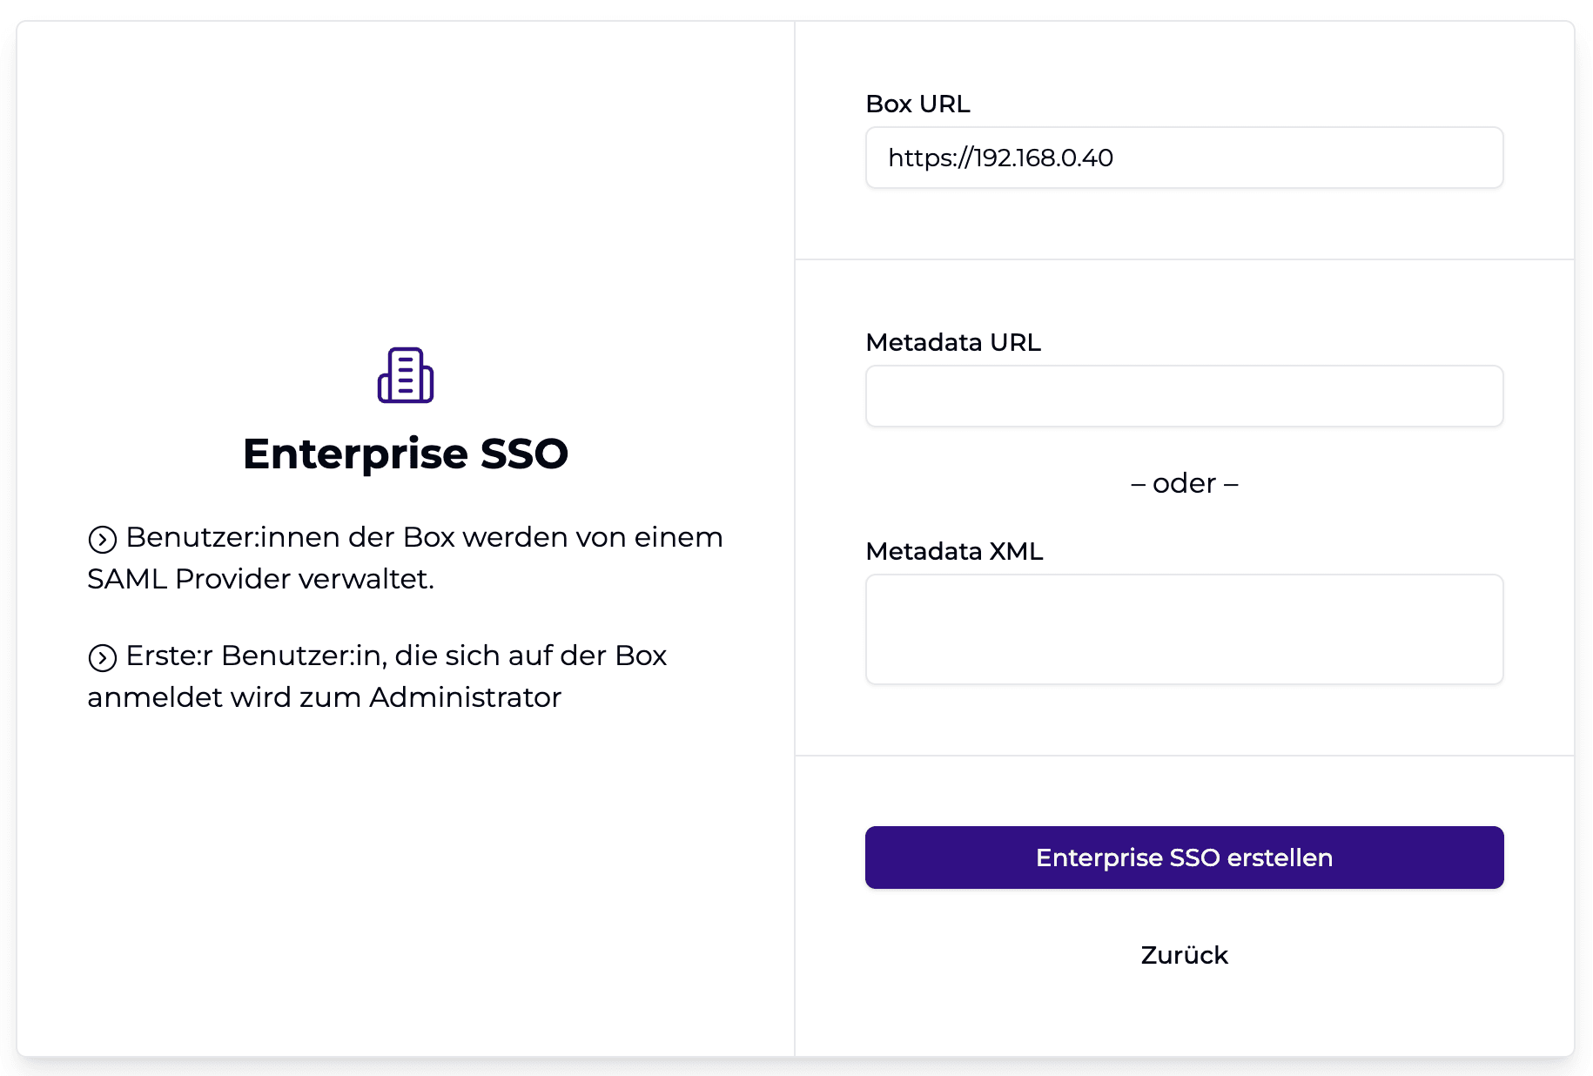Click the circled arrow icon beside Erste:r Benutzer:in
The width and height of the screenshot is (1593, 1076).
(x=103, y=658)
